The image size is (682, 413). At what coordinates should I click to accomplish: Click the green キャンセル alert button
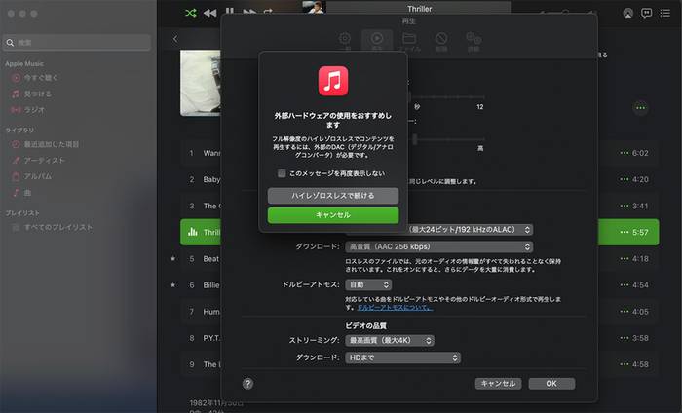333,215
